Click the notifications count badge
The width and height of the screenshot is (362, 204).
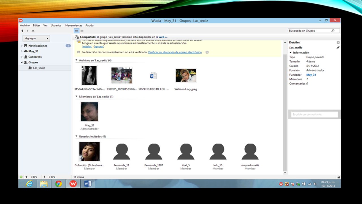coord(68,46)
